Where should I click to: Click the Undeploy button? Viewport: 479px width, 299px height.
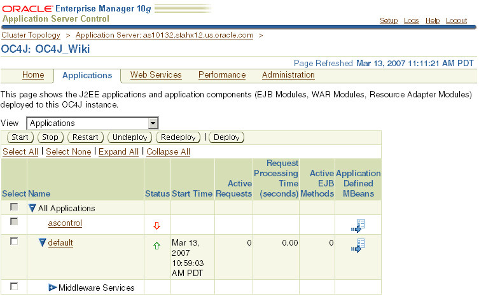130,137
